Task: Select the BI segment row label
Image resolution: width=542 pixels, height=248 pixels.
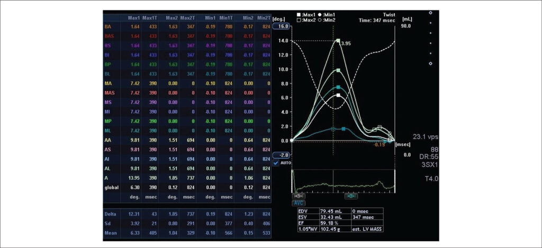Action: click(x=107, y=54)
